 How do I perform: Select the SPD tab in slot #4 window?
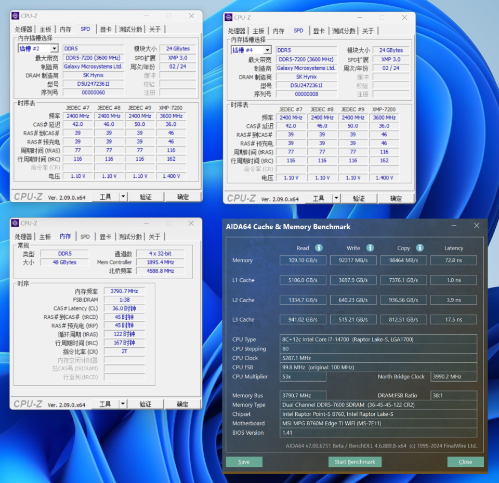[x=298, y=31]
